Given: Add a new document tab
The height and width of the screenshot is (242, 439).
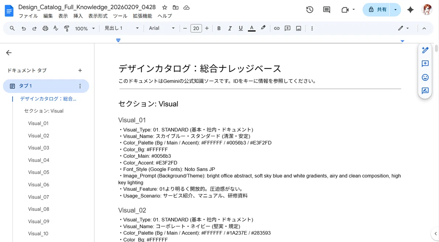Looking at the screenshot, I should 80,70.
